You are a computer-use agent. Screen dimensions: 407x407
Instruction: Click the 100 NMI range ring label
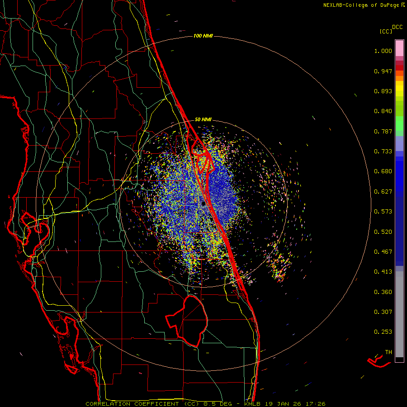coord(203,36)
